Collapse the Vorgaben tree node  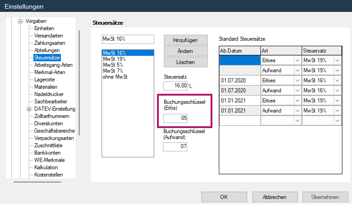pos(20,21)
